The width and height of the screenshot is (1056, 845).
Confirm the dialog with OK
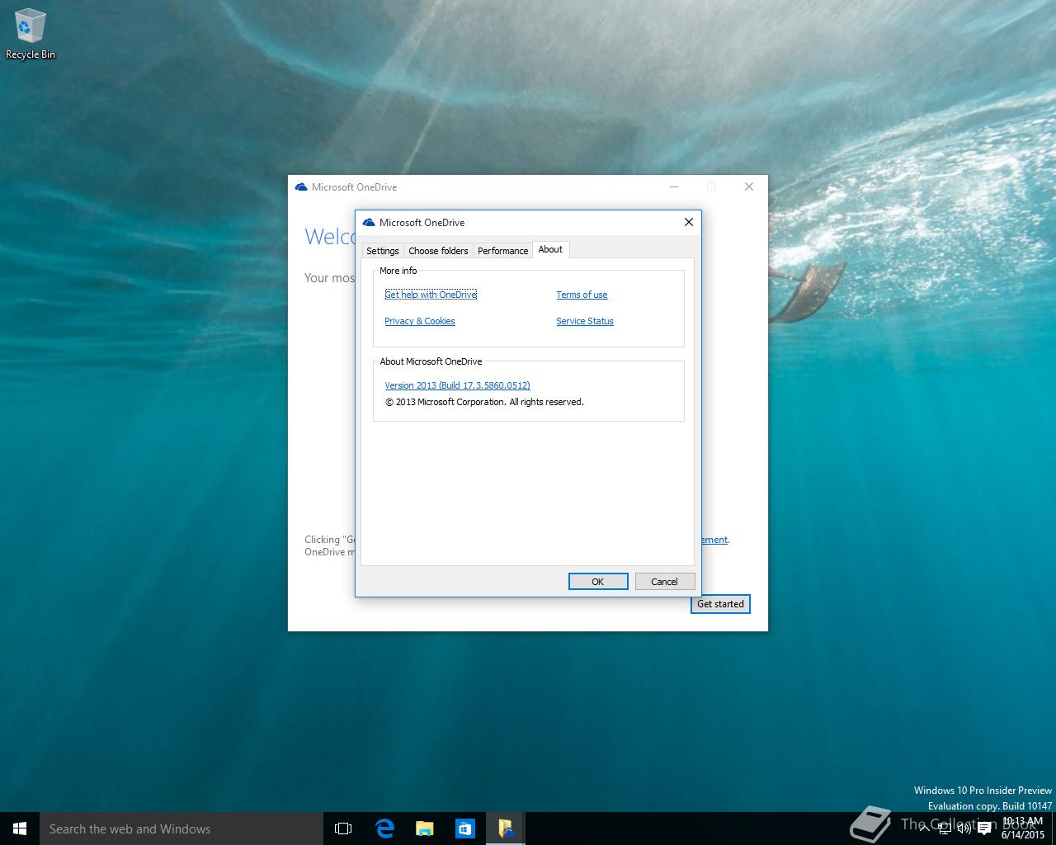coord(598,582)
